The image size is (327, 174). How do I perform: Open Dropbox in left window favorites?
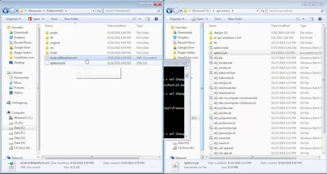(x=19, y=37)
